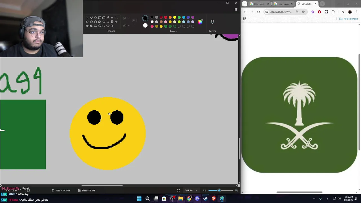The image size is (361, 203).
Task: Pick the green color swatch
Action: click(x=179, y=17)
